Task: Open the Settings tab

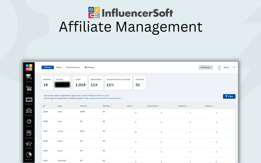Action: 89,67
